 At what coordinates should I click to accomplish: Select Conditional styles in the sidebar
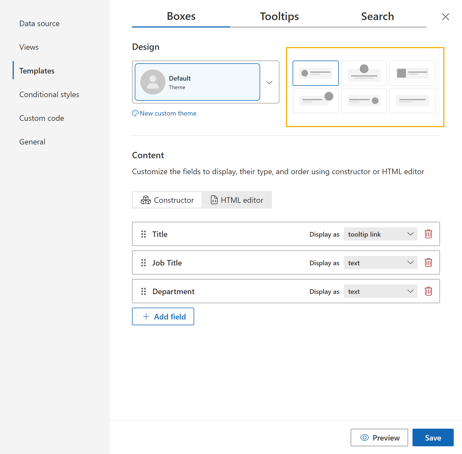point(49,94)
